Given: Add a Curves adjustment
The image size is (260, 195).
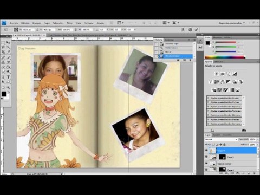Looking at the screenshot, I should pos(229,74).
